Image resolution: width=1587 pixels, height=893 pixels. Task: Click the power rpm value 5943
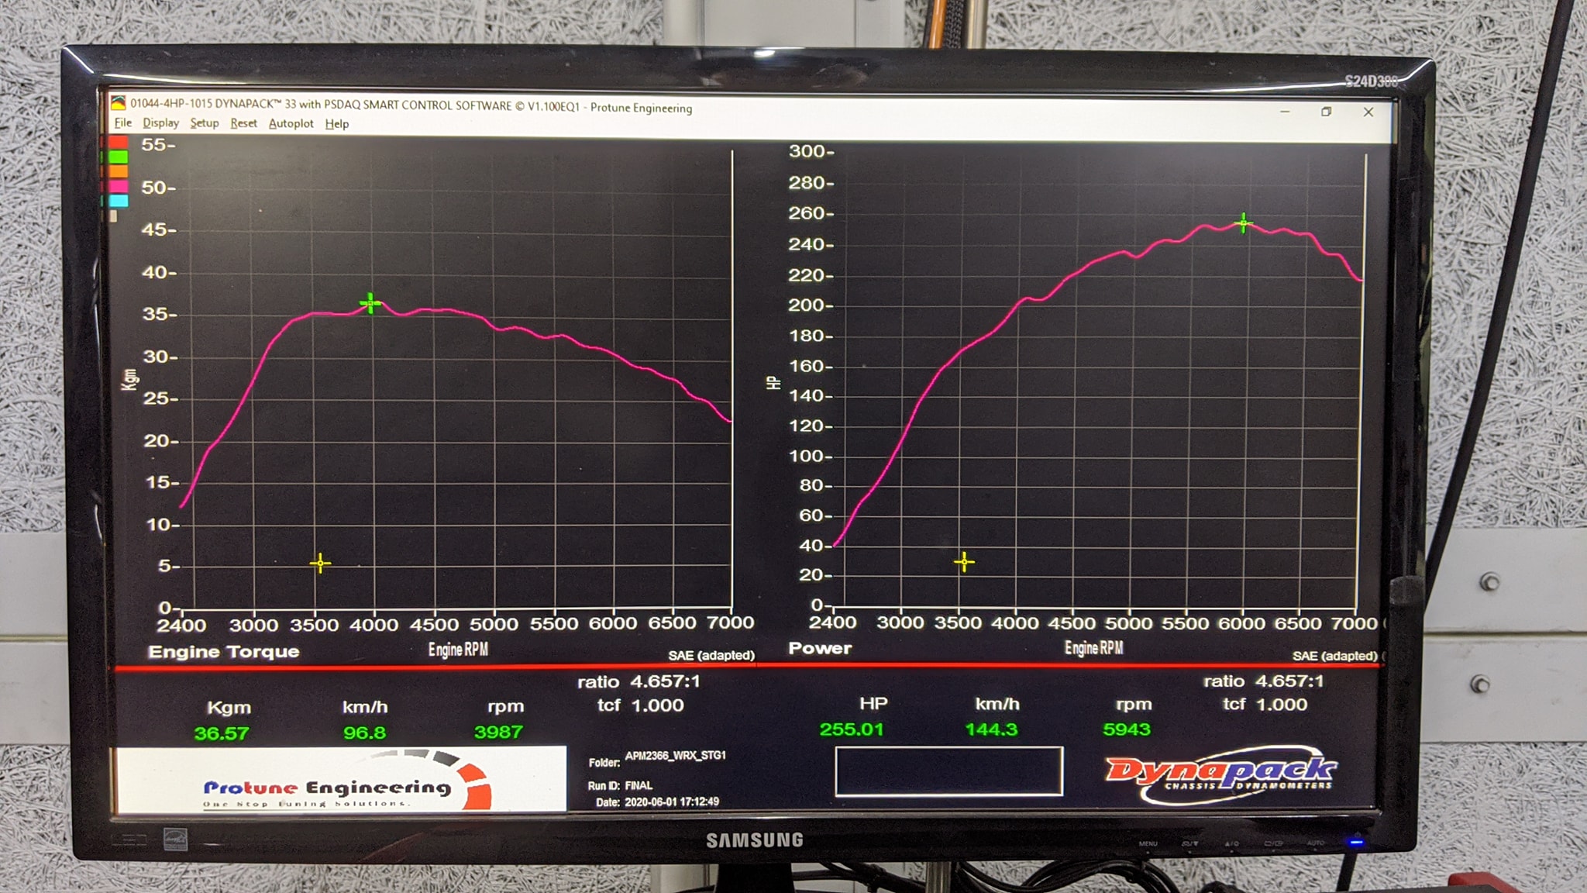tap(1127, 729)
